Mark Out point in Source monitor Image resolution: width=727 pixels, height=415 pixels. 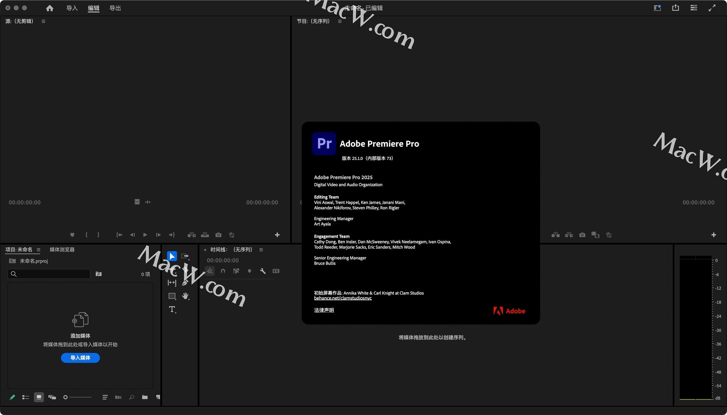(98, 235)
